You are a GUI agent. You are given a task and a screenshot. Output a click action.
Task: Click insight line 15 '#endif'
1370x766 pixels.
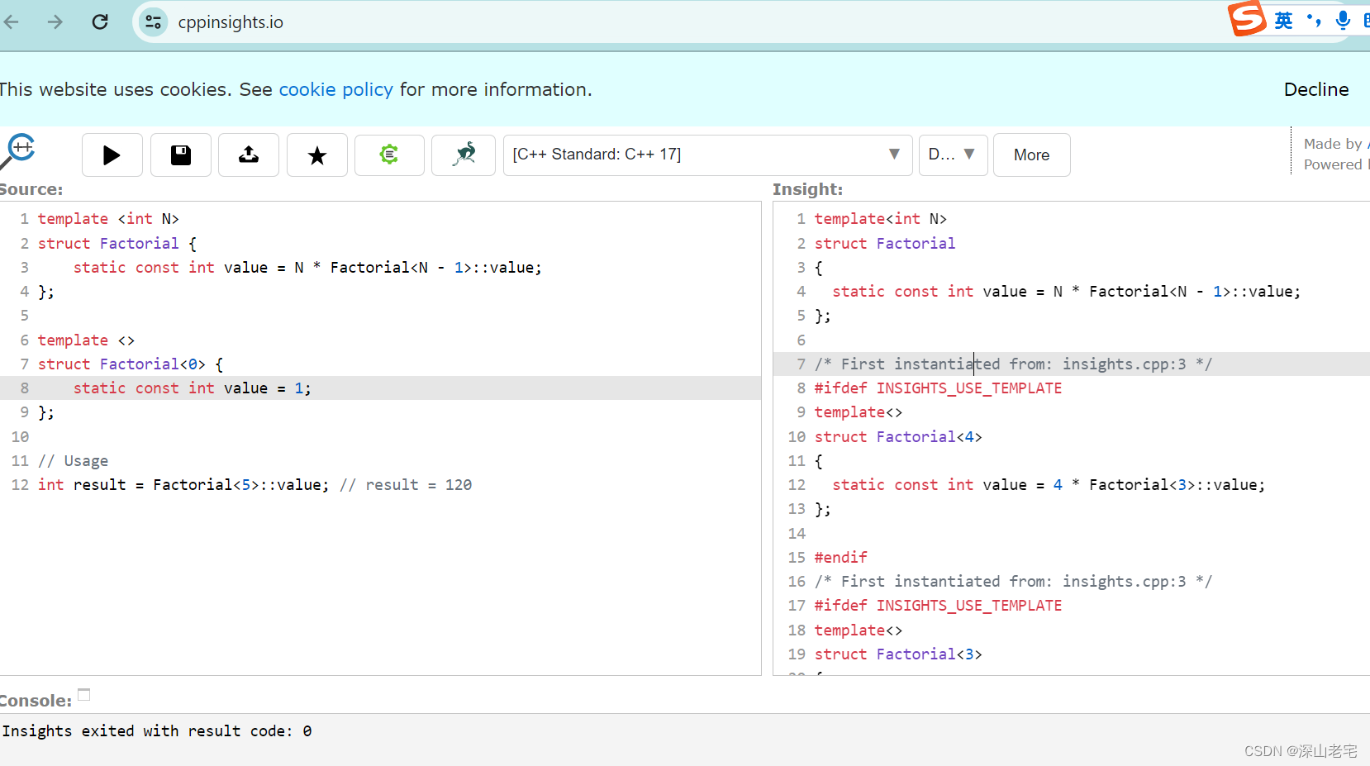click(x=840, y=558)
